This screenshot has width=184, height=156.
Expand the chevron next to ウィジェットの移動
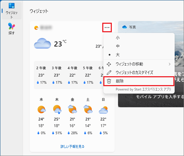[x=169, y=64]
